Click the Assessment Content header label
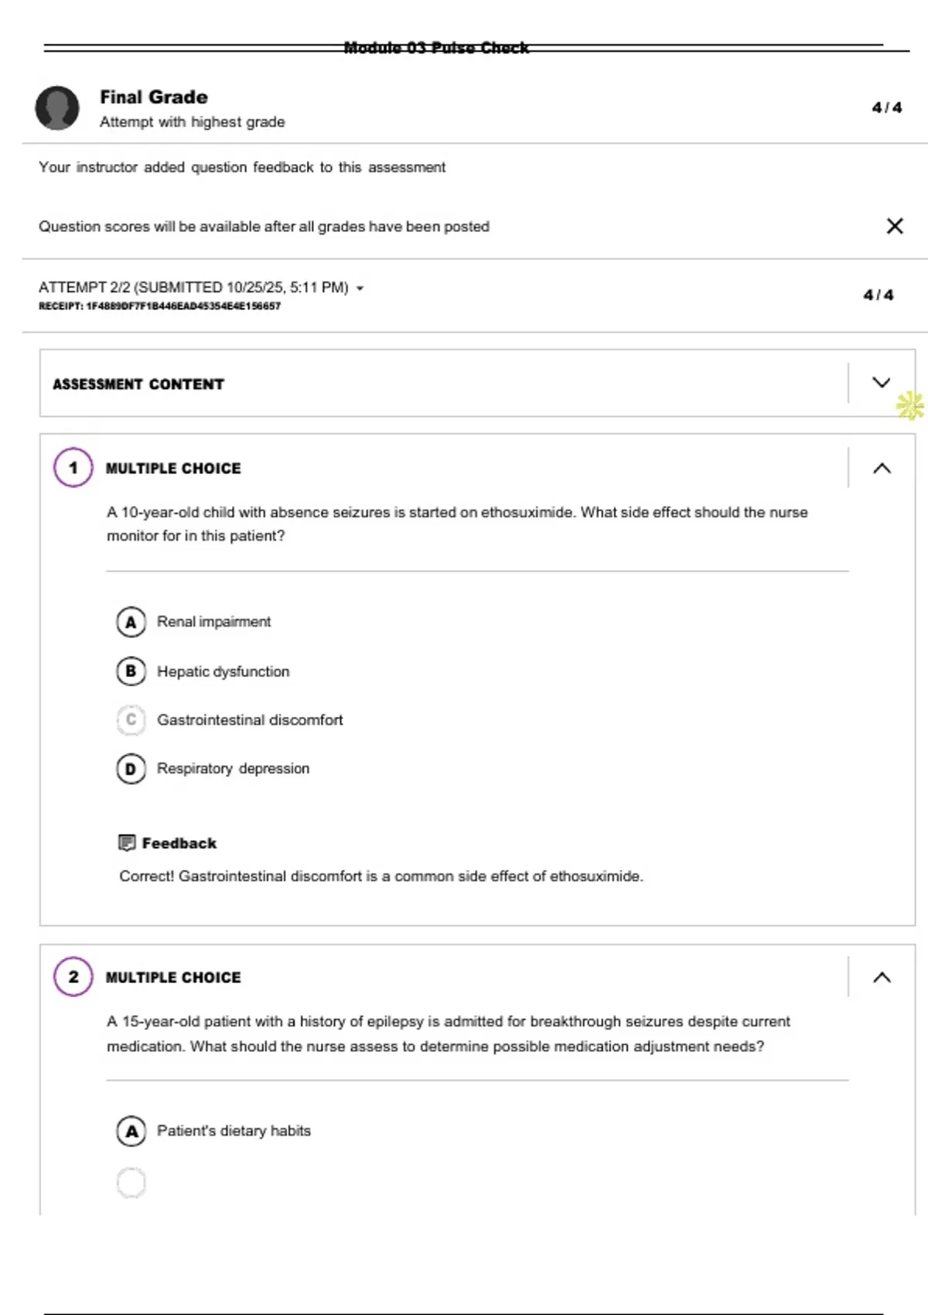This screenshot has width=928, height=1315. pos(138,384)
